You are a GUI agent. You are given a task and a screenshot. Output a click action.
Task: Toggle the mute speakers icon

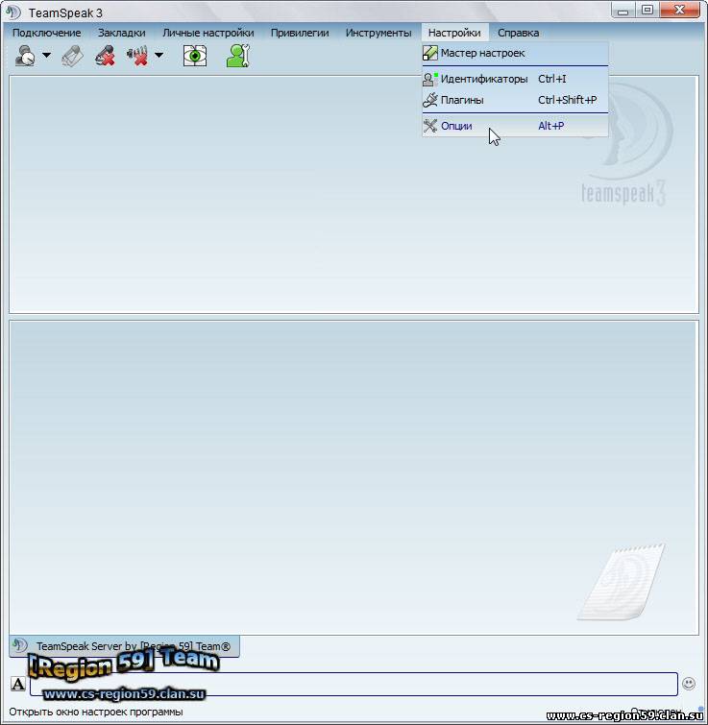(x=137, y=56)
